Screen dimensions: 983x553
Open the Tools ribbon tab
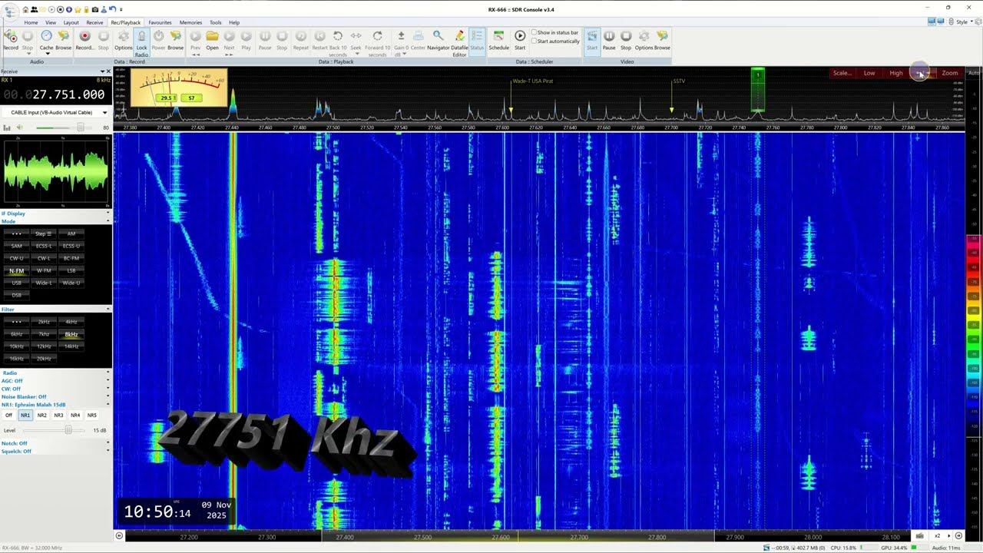(x=216, y=22)
